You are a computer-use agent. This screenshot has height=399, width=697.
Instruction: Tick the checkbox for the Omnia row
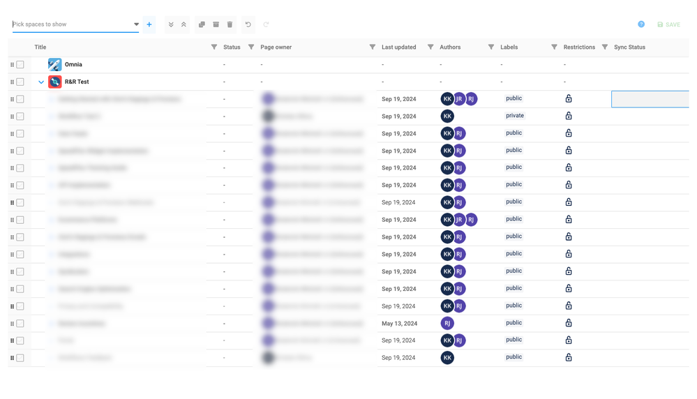[x=20, y=65]
